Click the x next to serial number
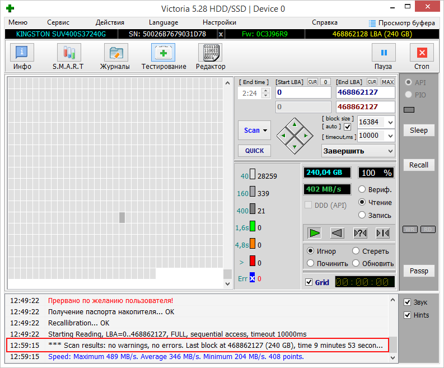444x368 pixels. pos(221,35)
